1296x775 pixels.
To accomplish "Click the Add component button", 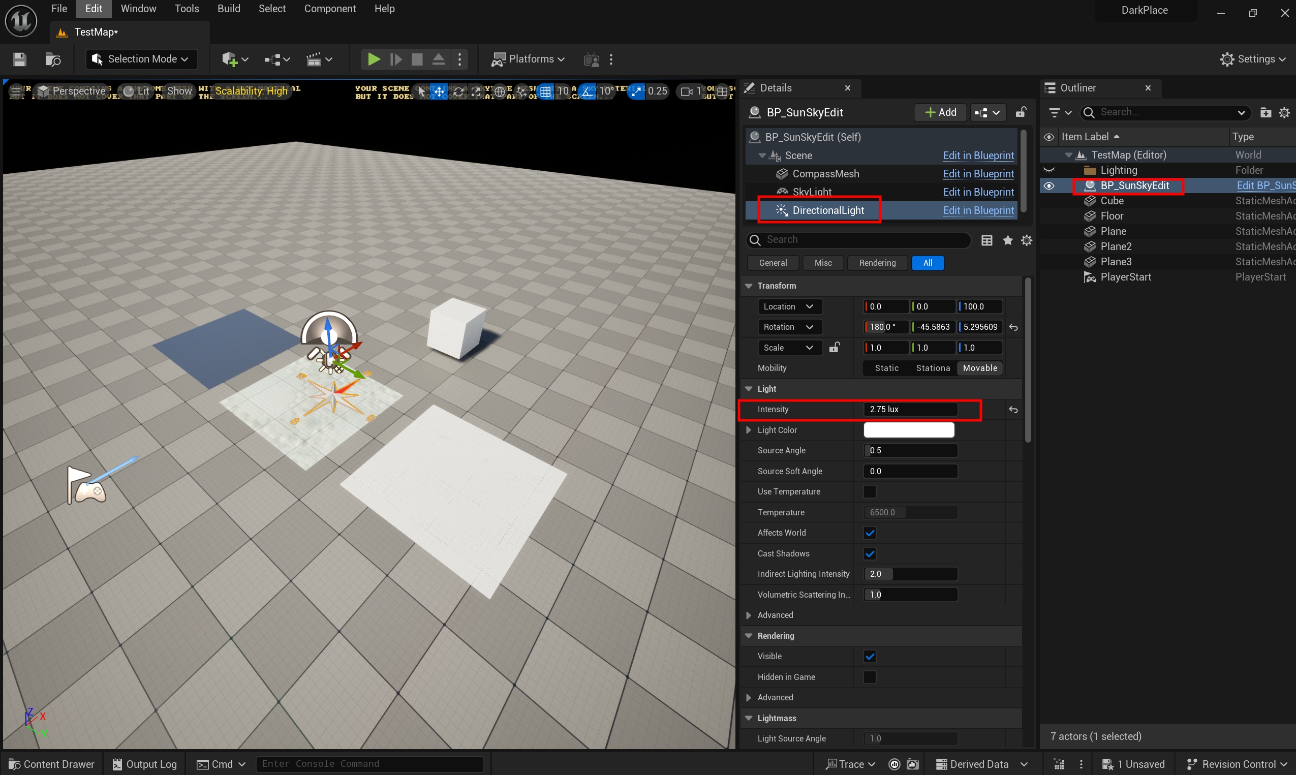I will [x=940, y=113].
